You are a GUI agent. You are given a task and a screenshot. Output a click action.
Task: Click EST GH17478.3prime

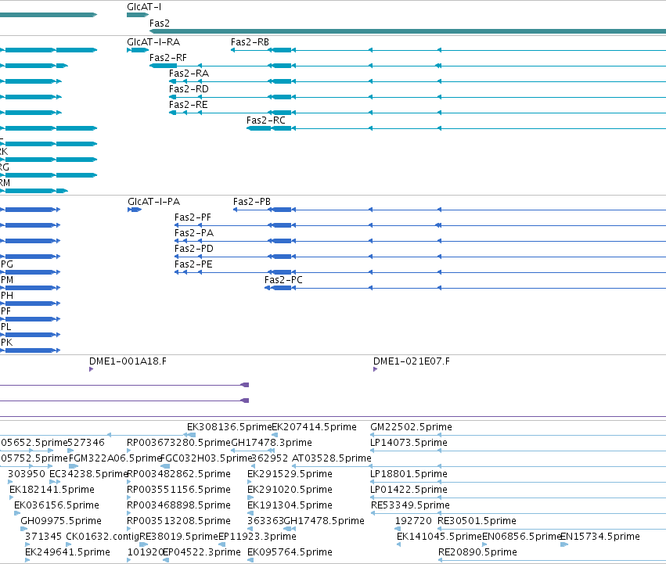(x=272, y=443)
